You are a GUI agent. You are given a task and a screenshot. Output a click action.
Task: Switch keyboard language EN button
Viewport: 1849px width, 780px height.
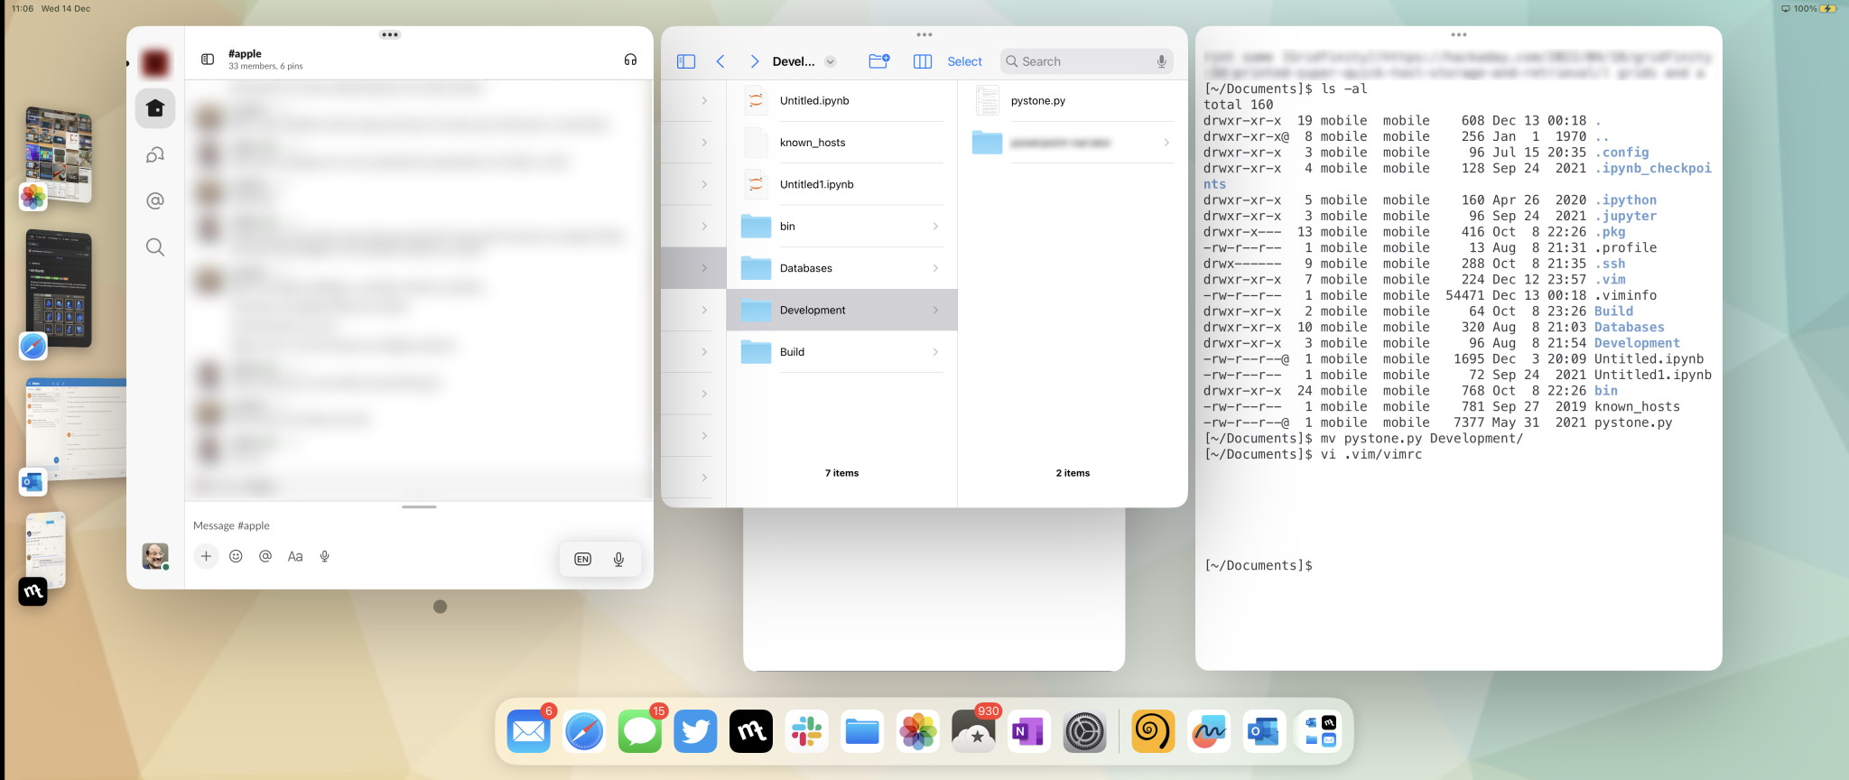[583, 559]
